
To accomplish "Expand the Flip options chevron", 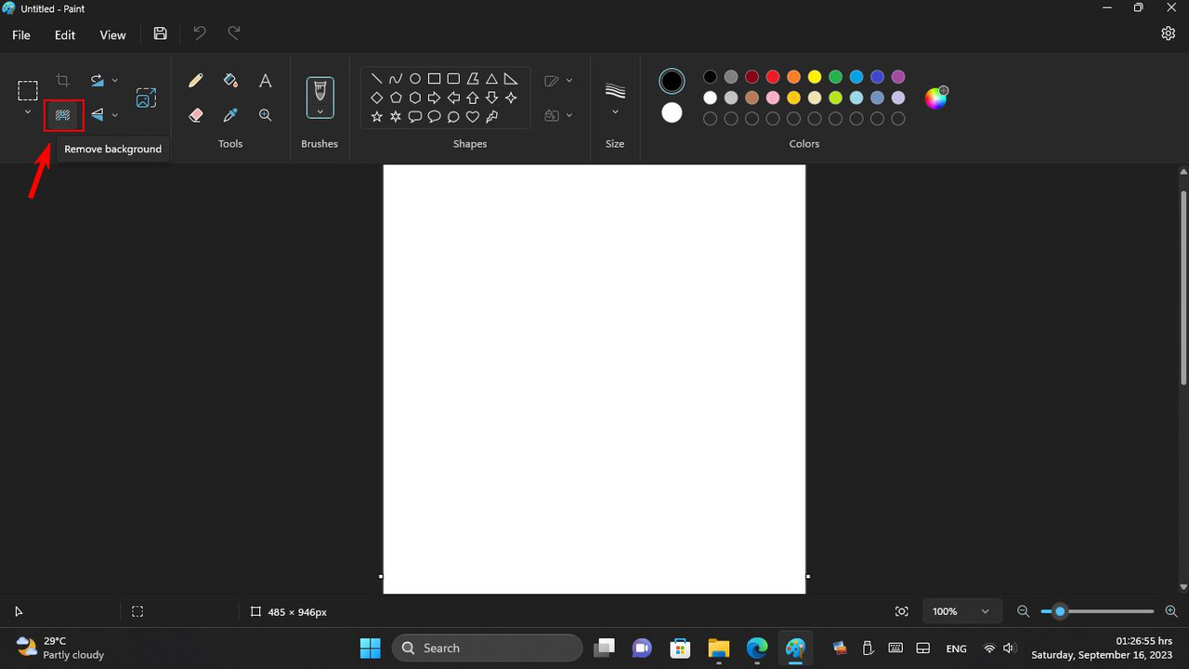I will pyautogui.click(x=115, y=115).
